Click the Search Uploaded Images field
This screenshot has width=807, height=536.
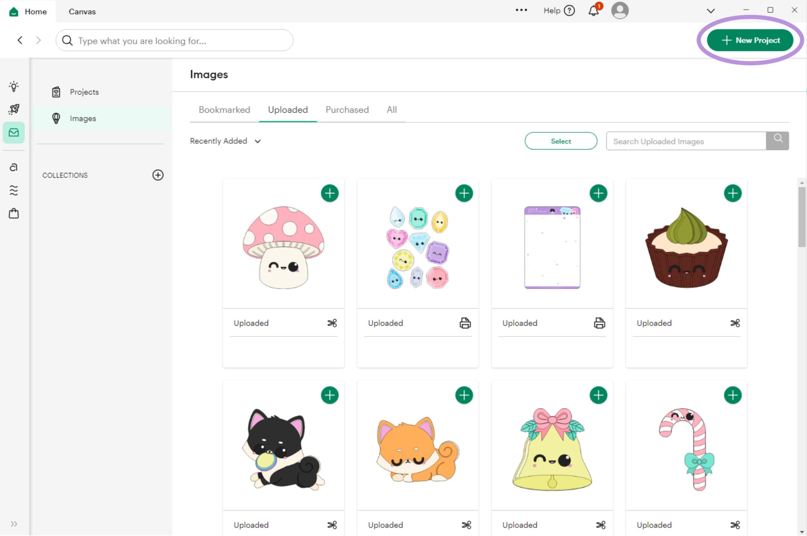[686, 141]
